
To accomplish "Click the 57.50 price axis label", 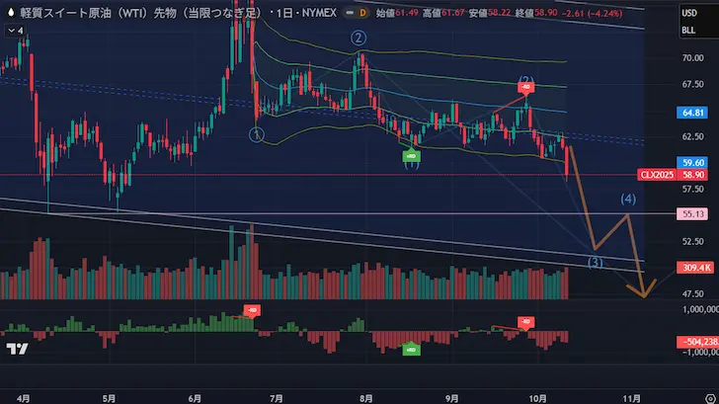I will [x=693, y=189].
